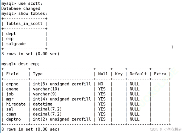Screen dimensions: 187x133
Task: Click the 'show tables;' command line
Action: tap(24, 14)
